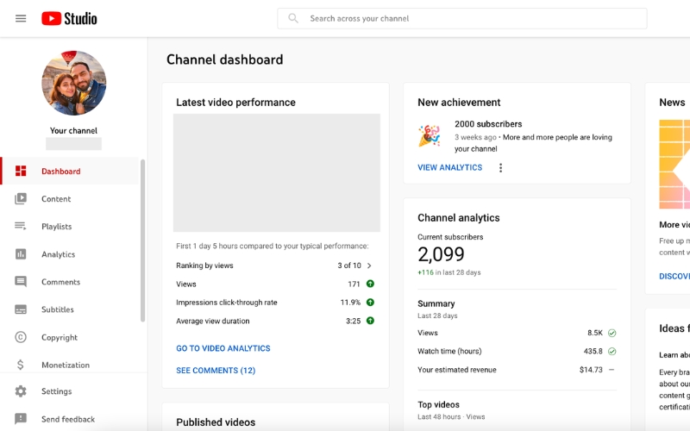Click the Playlists list icon
Image resolution: width=690 pixels, height=431 pixels.
21,226
